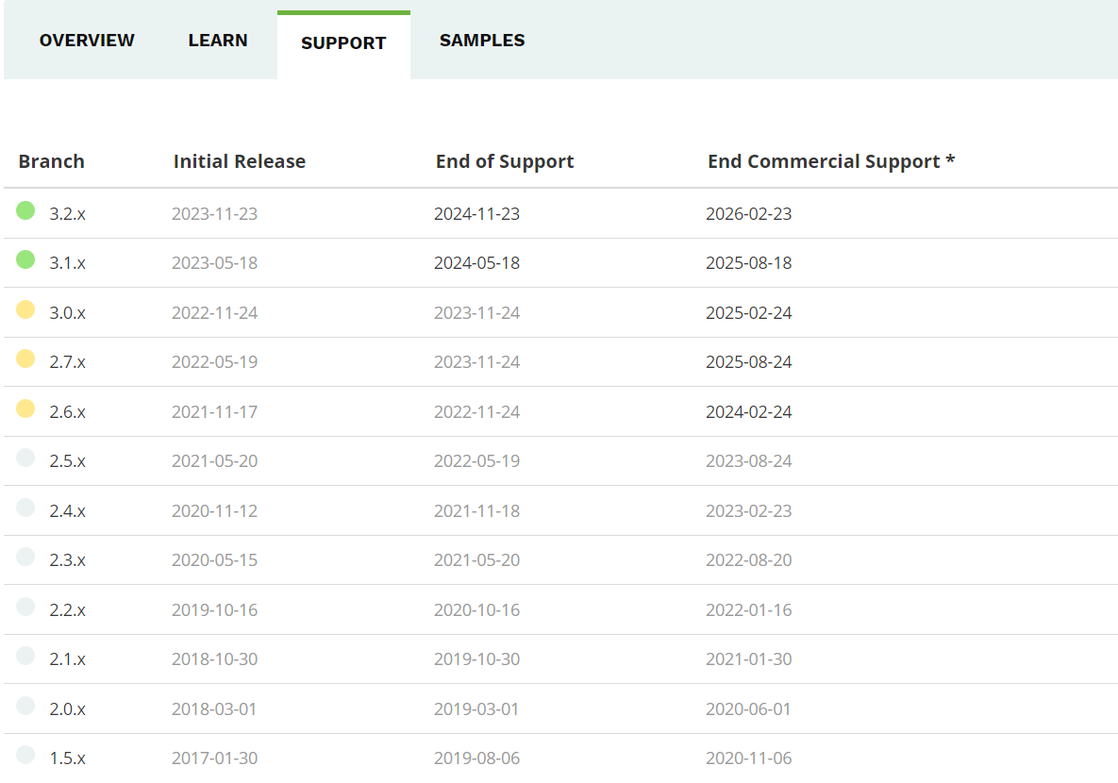Click initial release date 2020-11-12
1118x783 pixels.
coord(214,511)
